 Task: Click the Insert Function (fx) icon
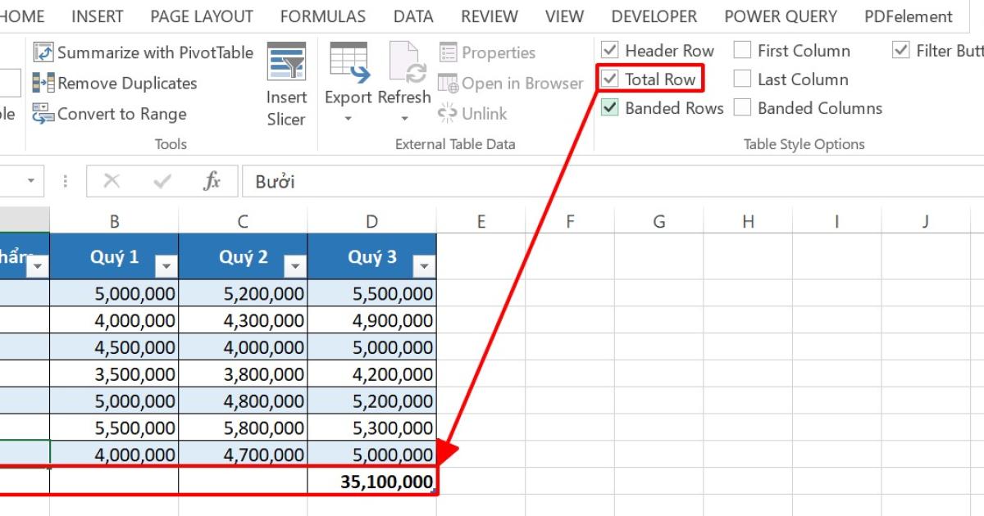point(212,181)
